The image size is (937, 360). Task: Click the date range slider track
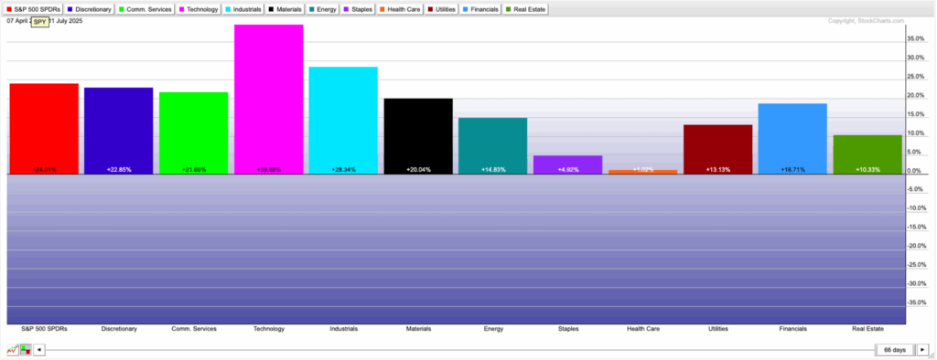pos(460,350)
